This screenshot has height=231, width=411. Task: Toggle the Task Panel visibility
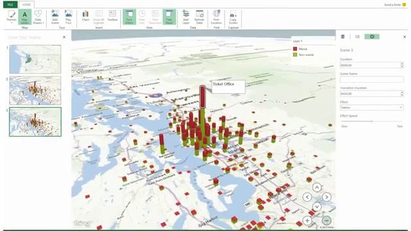point(169,17)
